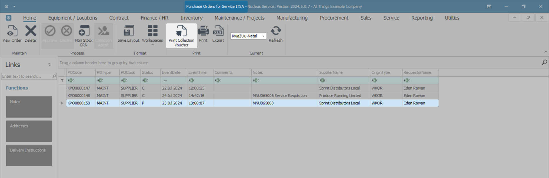Select the KPO0000150 cell
The image size is (549, 178).
coord(81,103)
